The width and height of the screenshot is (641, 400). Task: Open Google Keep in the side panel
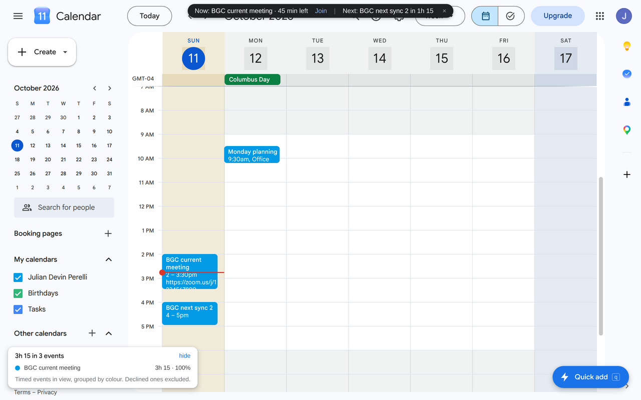pyautogui.click(x=626, y=46)
